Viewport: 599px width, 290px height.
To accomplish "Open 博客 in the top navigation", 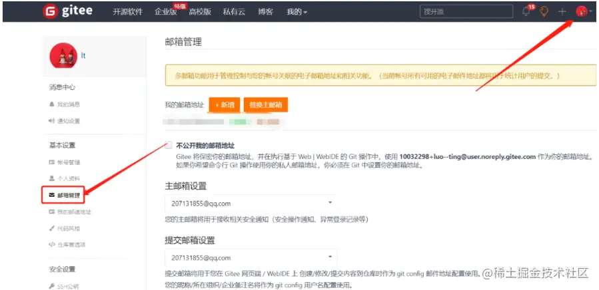I will (265, 12).
